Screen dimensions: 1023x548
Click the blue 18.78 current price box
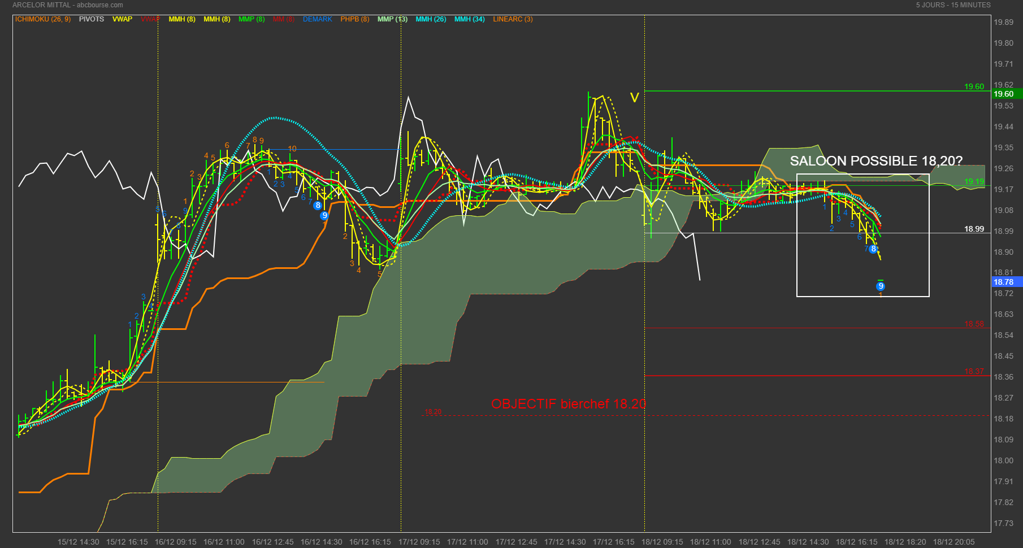click(1007, 282)
